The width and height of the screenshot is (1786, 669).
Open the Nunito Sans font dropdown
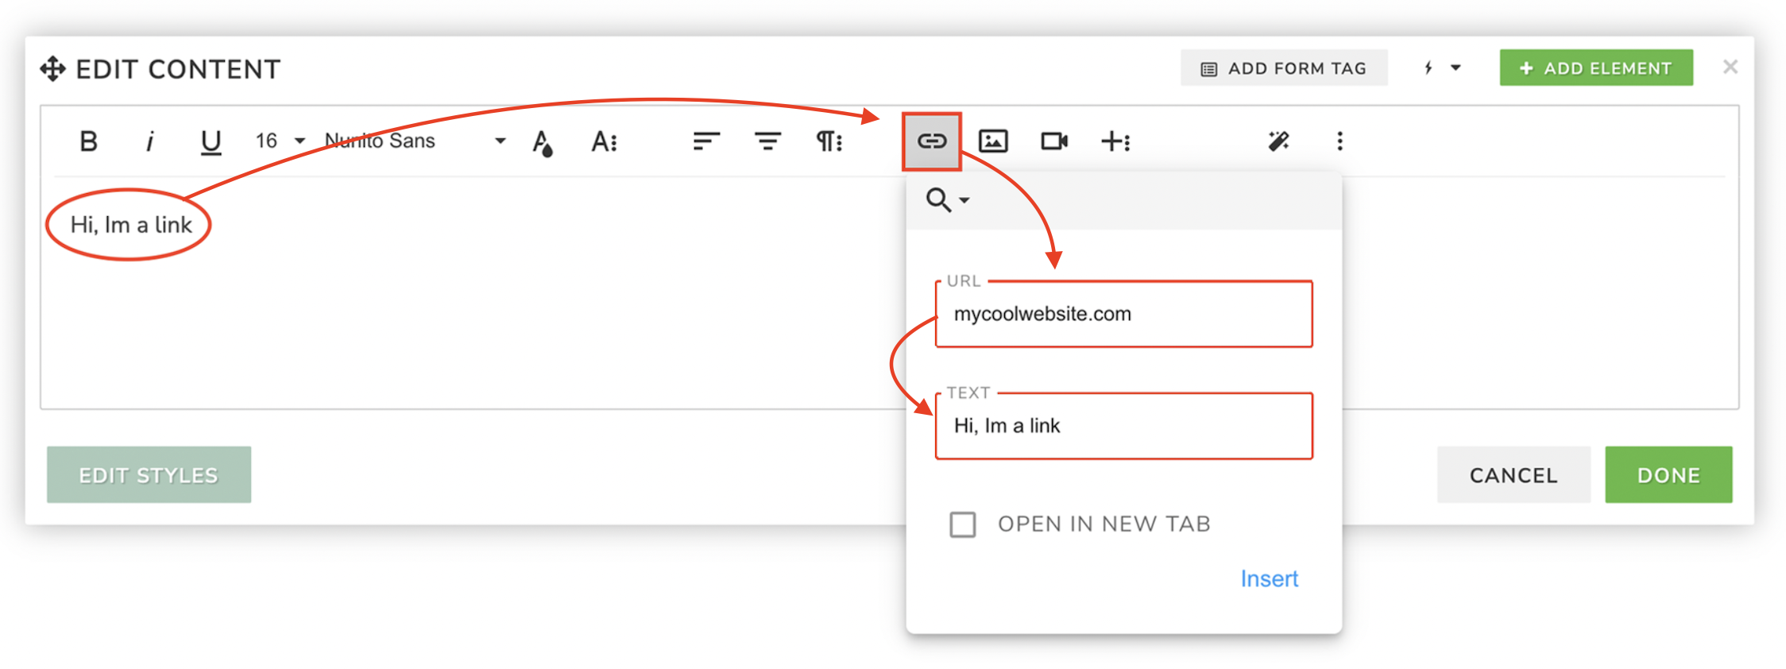click(x=415, y=141)
